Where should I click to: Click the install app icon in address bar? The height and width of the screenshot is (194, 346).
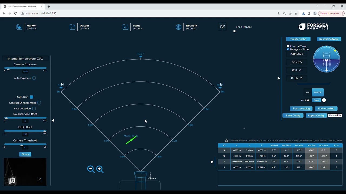[279, 13]
